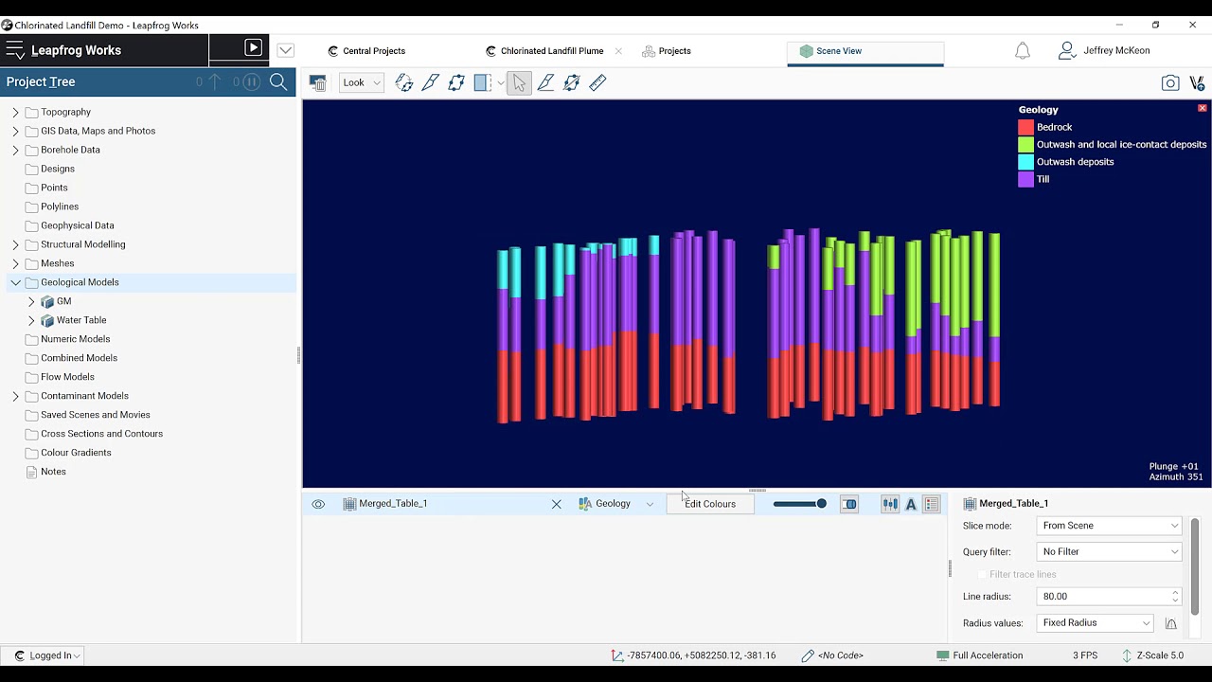Select Saved Scenes and Movies folder
Screen dimensions: 1212x682
[96, 415]
